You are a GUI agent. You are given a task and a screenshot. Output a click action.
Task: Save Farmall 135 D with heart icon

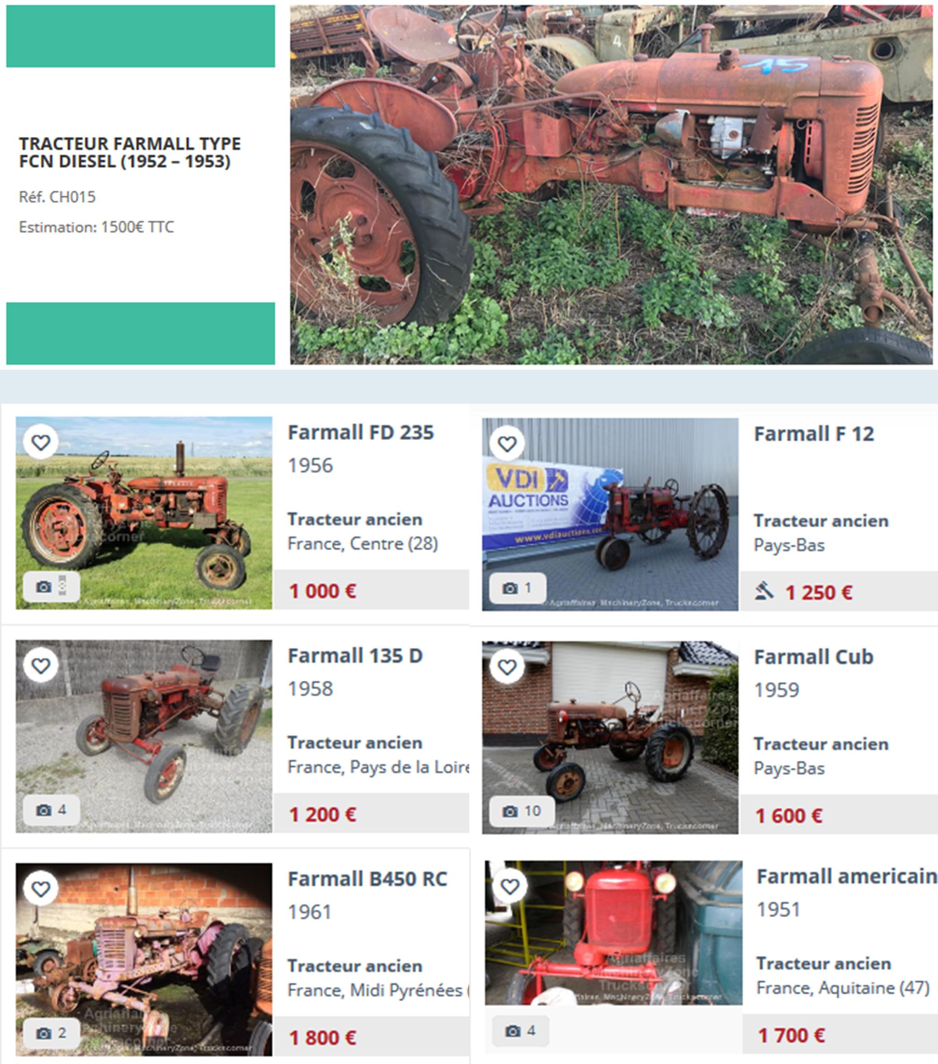[41, 665]
